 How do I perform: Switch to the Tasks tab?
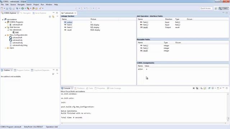89,88
